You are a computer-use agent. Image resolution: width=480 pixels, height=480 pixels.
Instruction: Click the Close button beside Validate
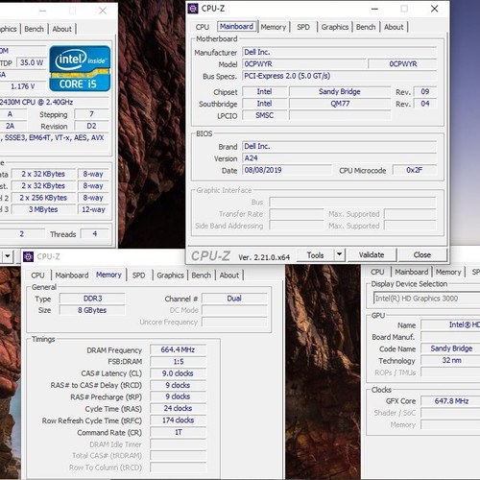pyautogui.click(x=422, y=255)
